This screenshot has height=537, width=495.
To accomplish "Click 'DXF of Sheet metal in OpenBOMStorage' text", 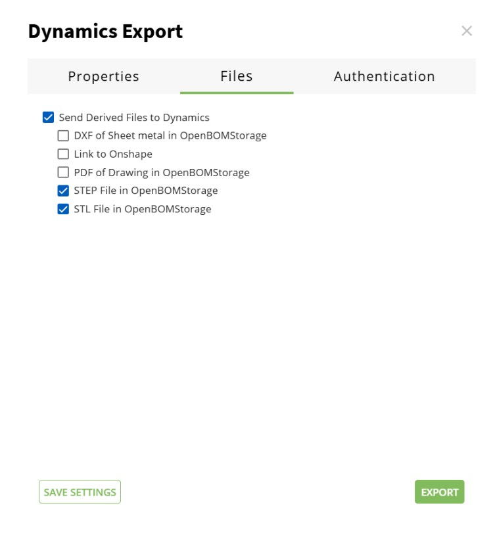I will click(x=170, y=136).
